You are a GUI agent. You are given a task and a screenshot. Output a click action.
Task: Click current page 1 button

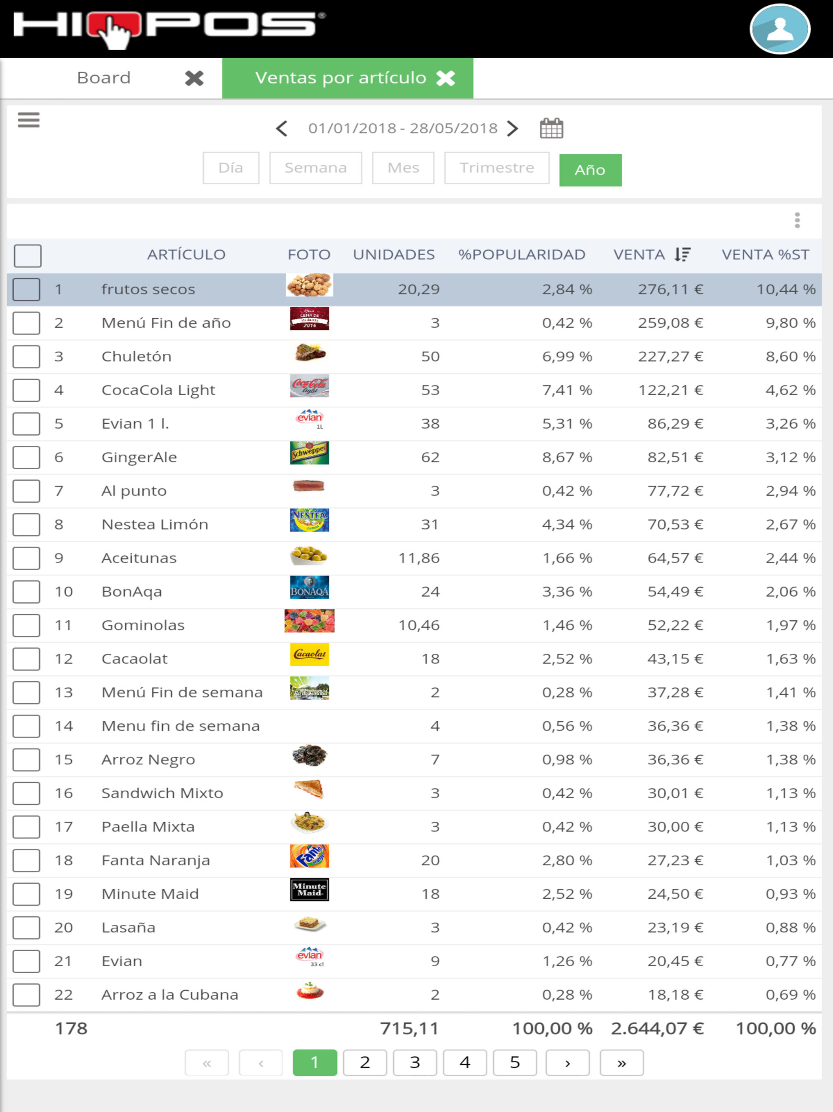pyautogui.click(x=315, y=1063)
